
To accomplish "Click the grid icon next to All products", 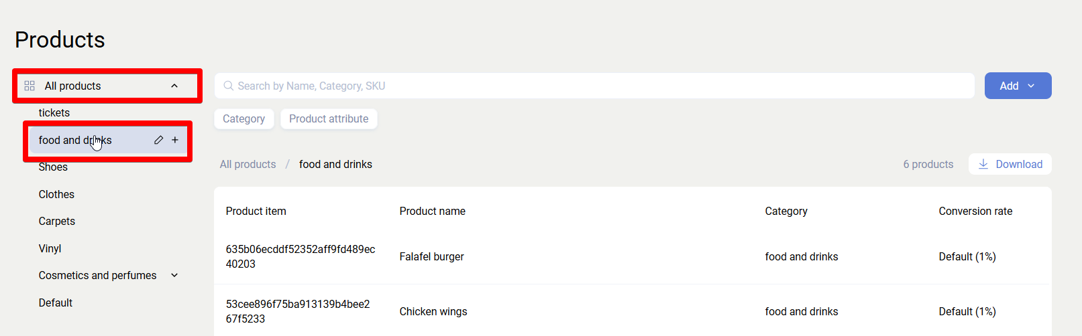I will tap(30, 86).
